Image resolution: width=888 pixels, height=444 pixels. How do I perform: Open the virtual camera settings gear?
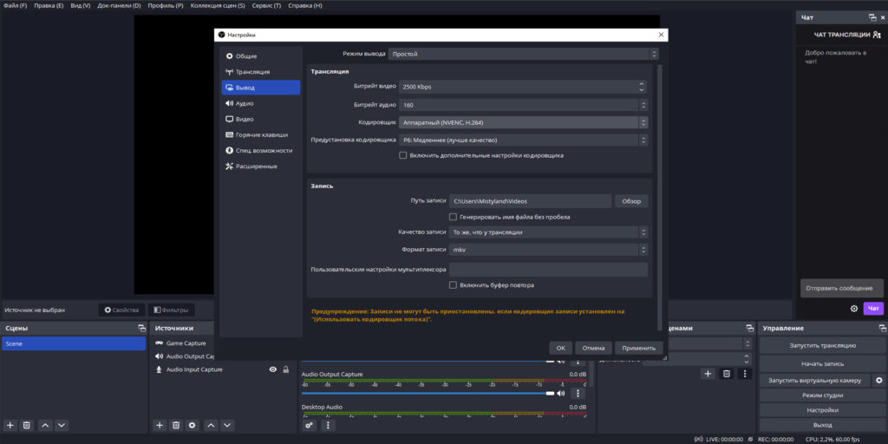tap(879, 380)
